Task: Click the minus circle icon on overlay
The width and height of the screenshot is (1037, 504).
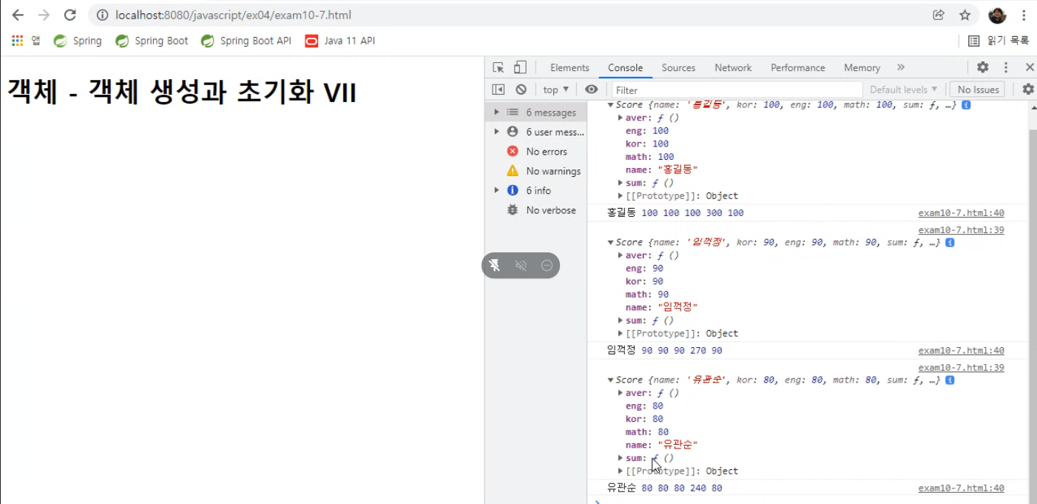Action: [x=547, y=265]
